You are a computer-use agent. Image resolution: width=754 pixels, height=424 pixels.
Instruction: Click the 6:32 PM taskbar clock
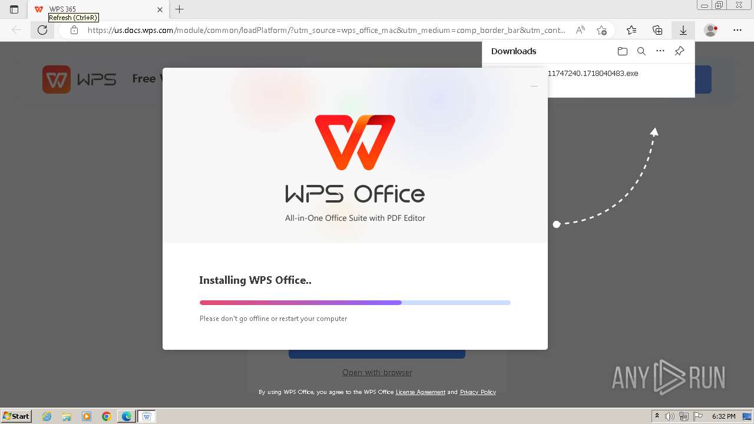(x=723, y=416)
